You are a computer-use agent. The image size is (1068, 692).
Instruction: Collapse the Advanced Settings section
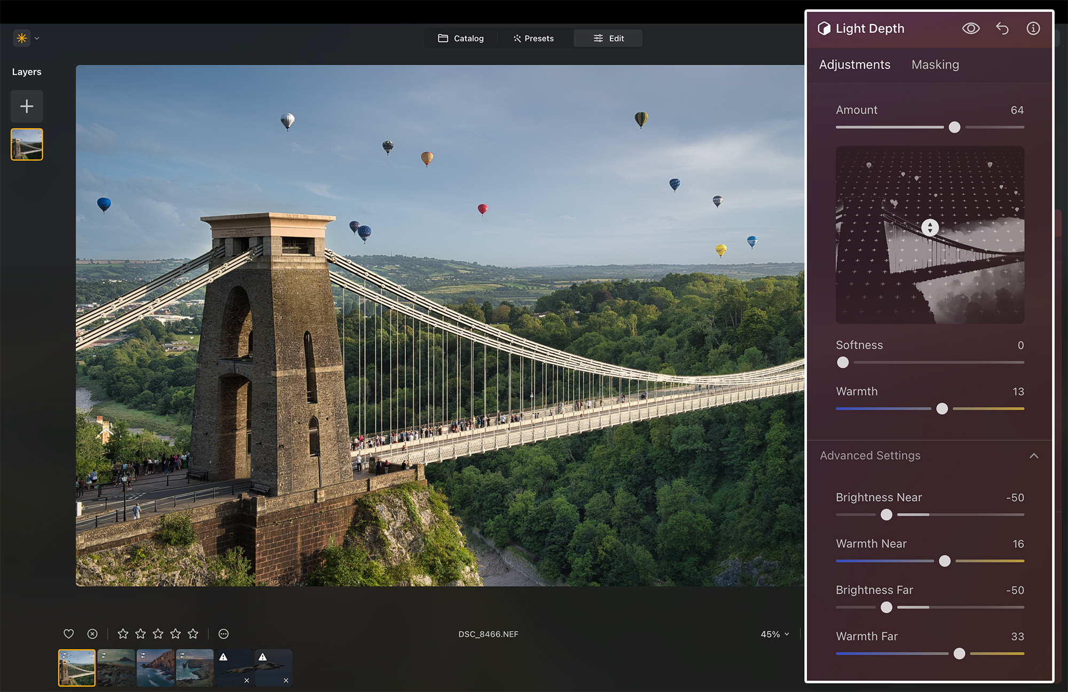(x=1034, y=456)
